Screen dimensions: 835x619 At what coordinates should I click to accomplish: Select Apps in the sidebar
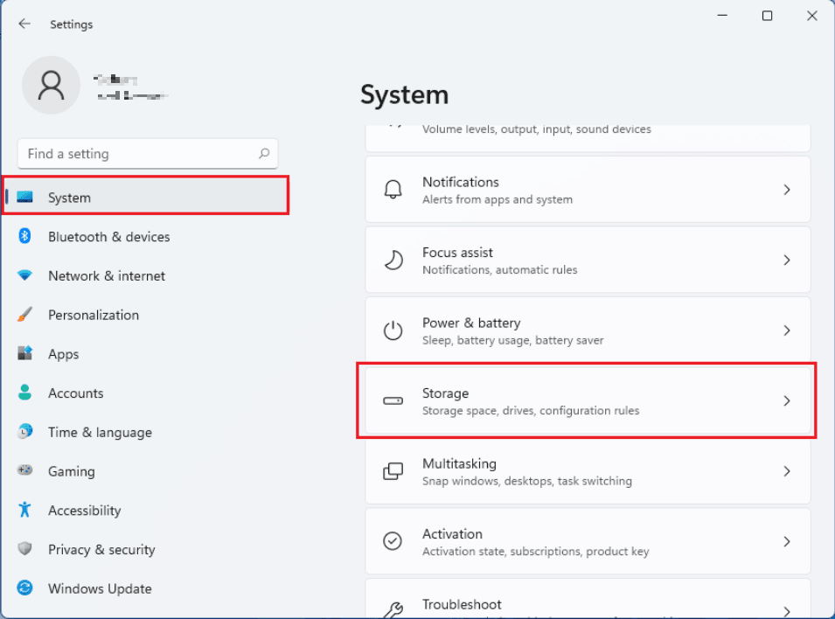[x=63, y=354]
